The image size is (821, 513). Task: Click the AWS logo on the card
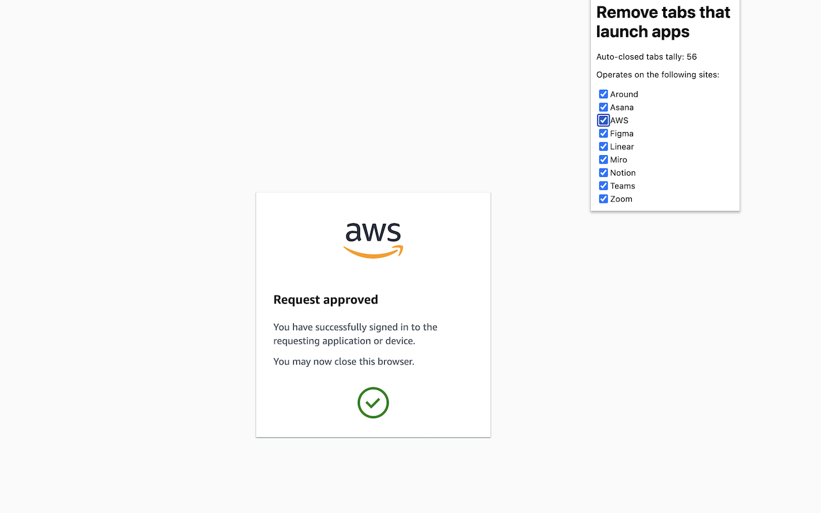tap(373, 240)
